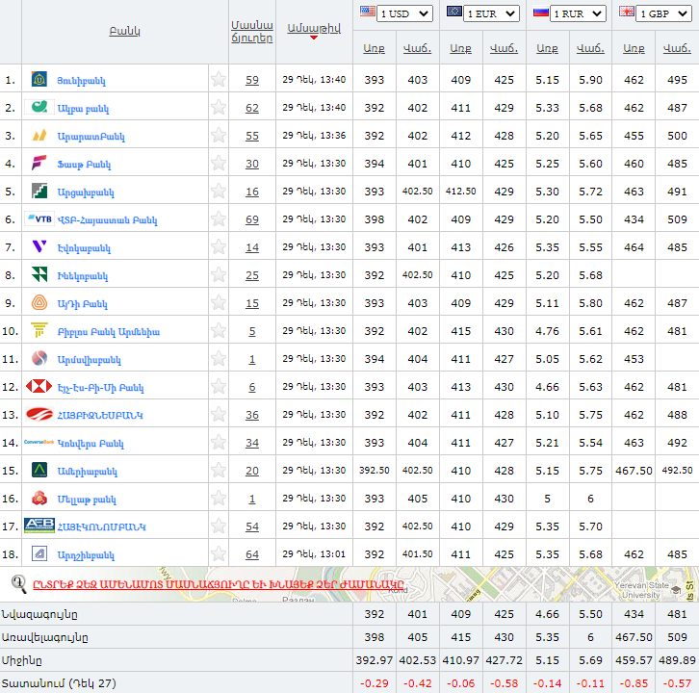This screenshot has height=693, width=699.
Task: Open the 1 EUR currency dropdown
Action: (491, 13)
